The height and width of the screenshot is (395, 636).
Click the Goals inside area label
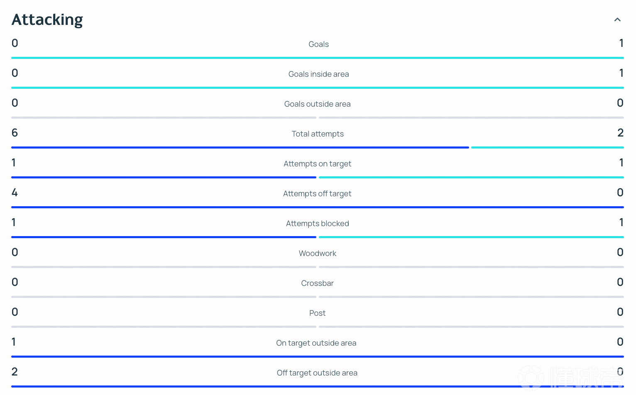pos(318,74)
